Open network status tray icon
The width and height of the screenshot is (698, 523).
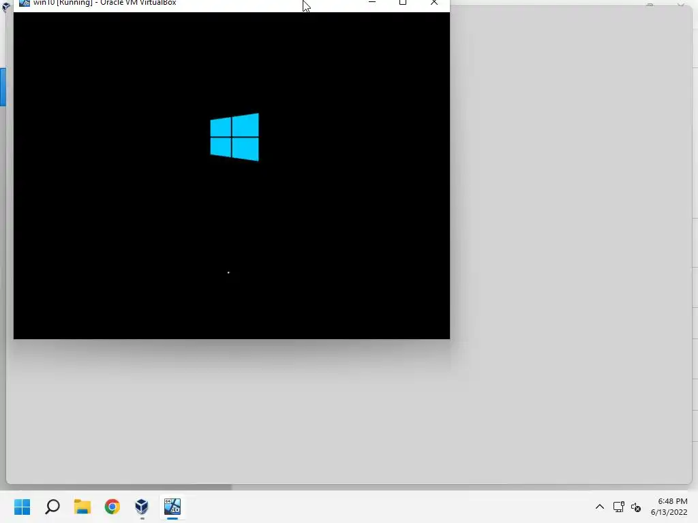[618, 507]
